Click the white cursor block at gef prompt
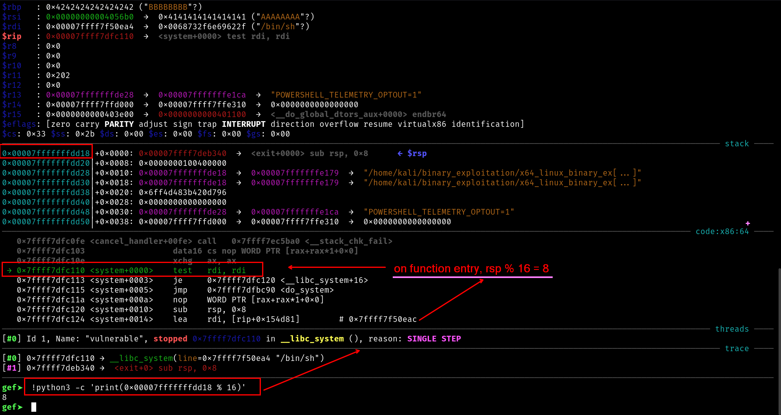This screenshot has height=415, width=781. pos(34,407)
